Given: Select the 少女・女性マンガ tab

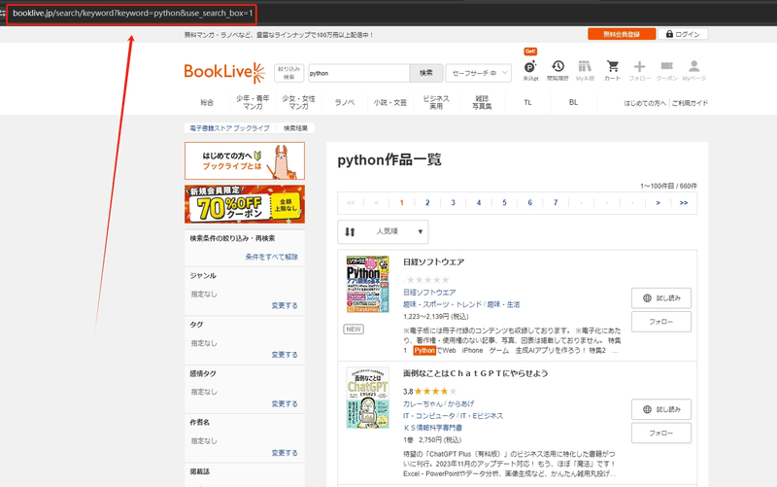Looking at the screenshot, I should [298, 103].
